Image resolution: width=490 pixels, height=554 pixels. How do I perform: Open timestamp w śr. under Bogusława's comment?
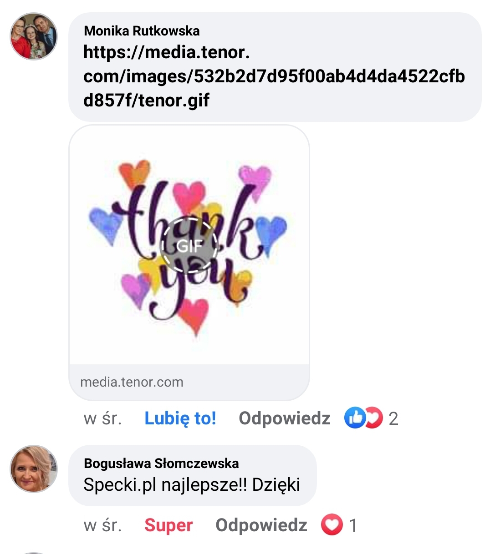click(x=103, y=526)
